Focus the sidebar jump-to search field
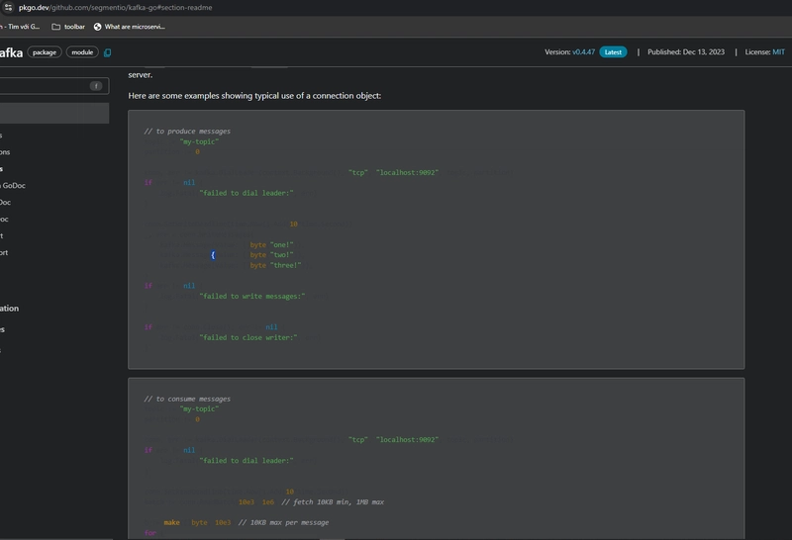The height and width of the screenshot is (540, 792). pyautogui.click(x=54, y=86)
